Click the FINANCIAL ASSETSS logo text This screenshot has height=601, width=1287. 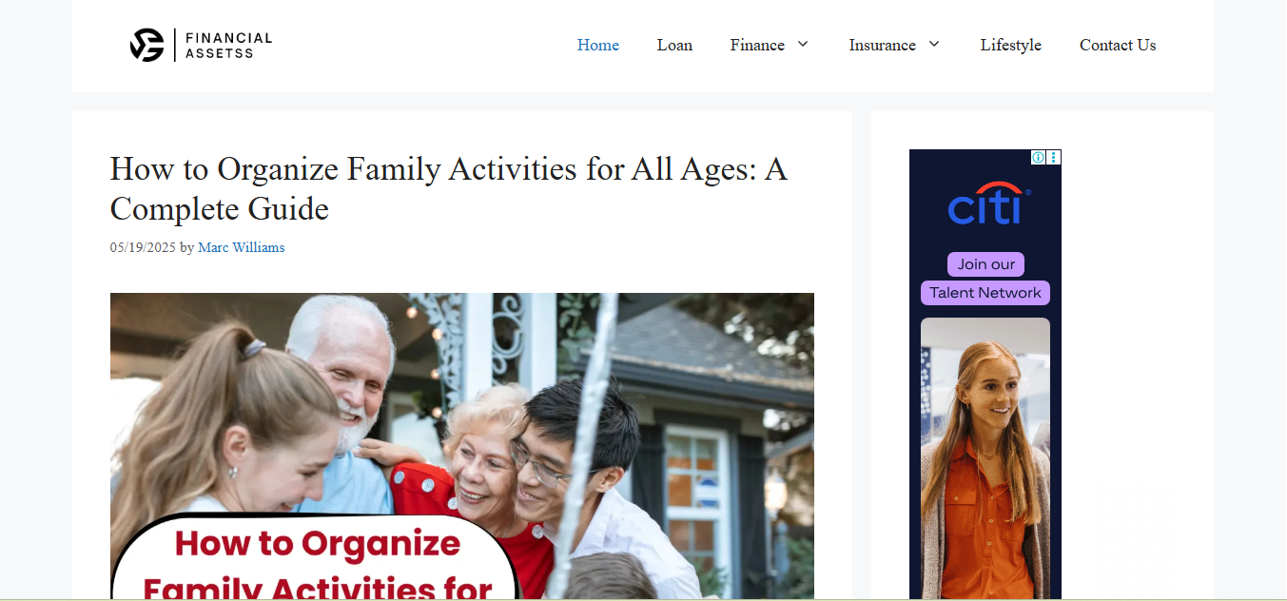pyautogui.click(x=228, y=45)
